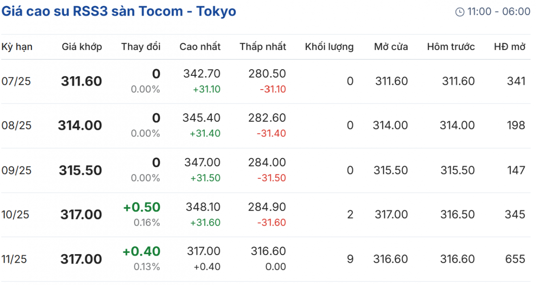Select the Khối lượng column header

point(329,47)
